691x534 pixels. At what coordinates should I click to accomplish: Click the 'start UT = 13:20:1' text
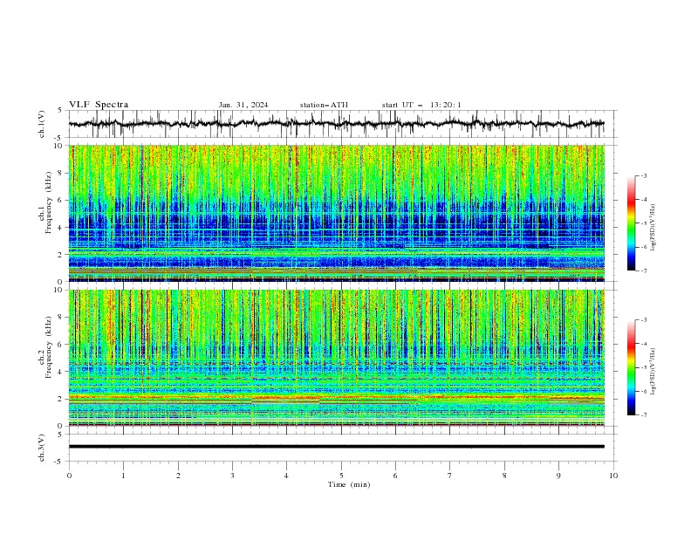coord(421,105)
